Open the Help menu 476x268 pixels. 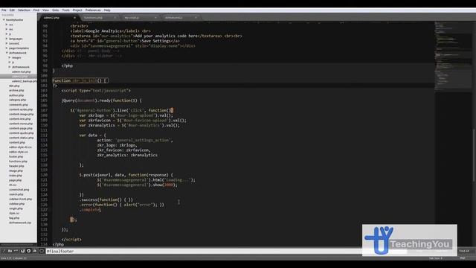point(107,10)
